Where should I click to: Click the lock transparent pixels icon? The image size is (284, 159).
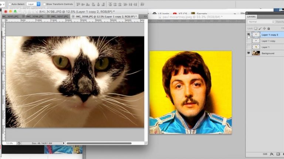pyautogui.click(x=255, y=28)
